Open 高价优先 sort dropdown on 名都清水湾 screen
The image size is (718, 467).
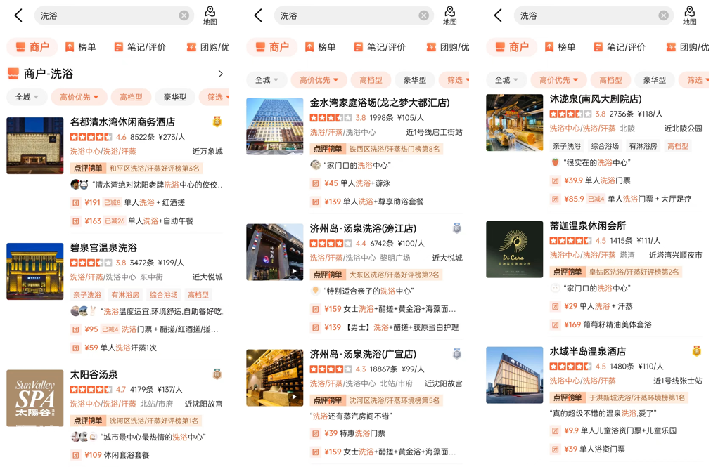(x=79, y=97)
